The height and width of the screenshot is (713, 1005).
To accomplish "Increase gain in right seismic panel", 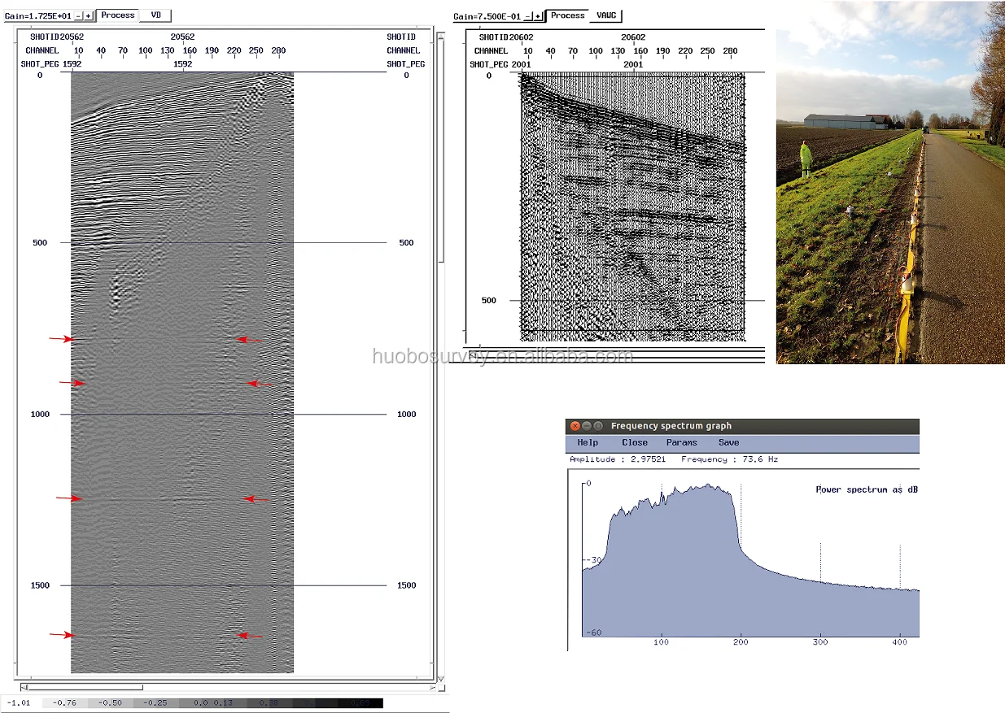I will pos(538,16).
